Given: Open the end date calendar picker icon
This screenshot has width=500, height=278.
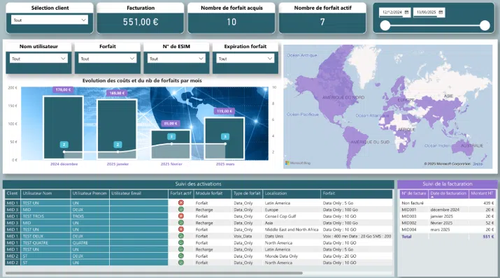Looking at the screenshot, I should pyautogui.click(x=441, y=12).
